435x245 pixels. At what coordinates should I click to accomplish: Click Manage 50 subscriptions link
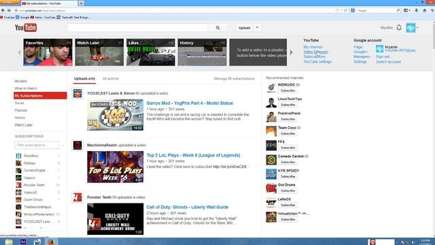point(234,79)
